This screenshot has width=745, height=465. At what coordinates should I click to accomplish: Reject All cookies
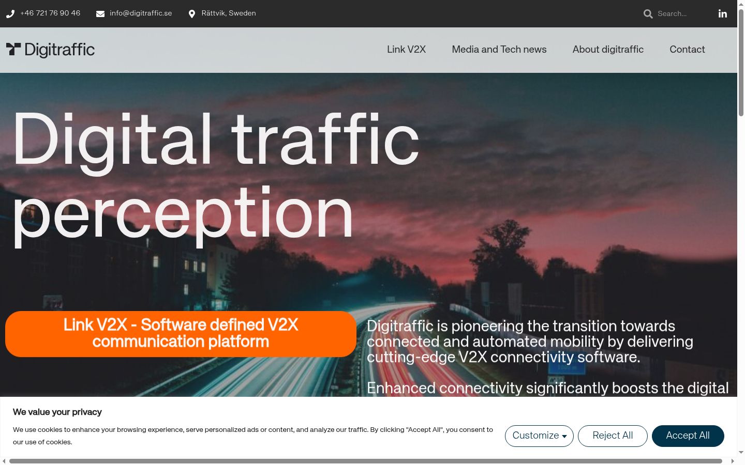point(613,436)
